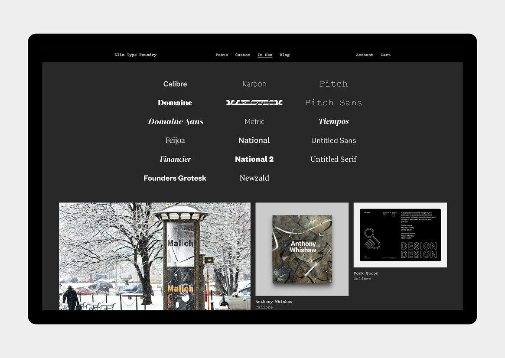Pick the Feijoa typeface
Image resolution: width=505 pixels, height=358 pixels.
175,140
